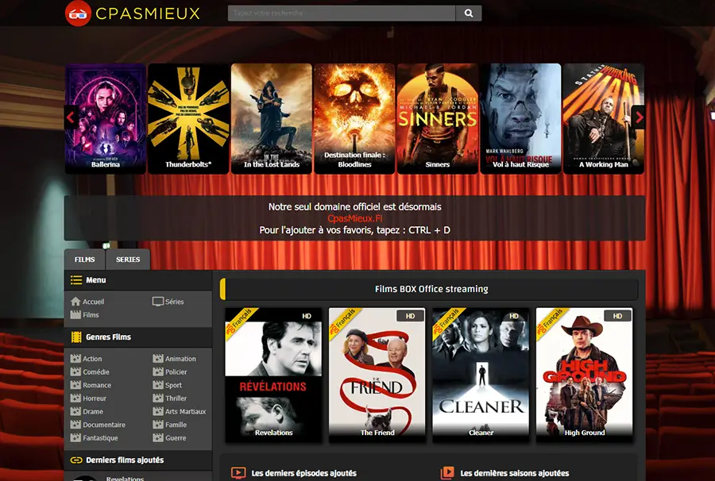Click the CPASMIEUX site title text
The width and height of the screenshot is (715, 481).
click(148, 13)
